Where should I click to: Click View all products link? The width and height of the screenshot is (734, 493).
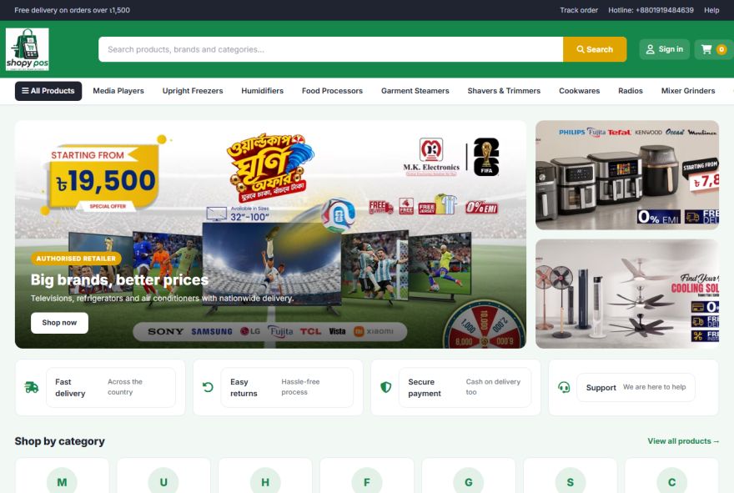[x=683, y=441]
